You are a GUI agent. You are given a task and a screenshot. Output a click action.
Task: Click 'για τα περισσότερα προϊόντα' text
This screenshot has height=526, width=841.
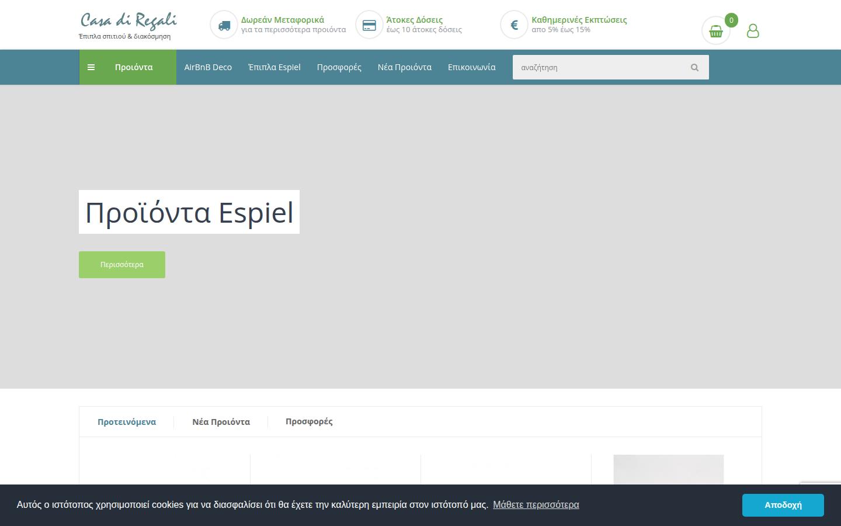coord(294,30)
